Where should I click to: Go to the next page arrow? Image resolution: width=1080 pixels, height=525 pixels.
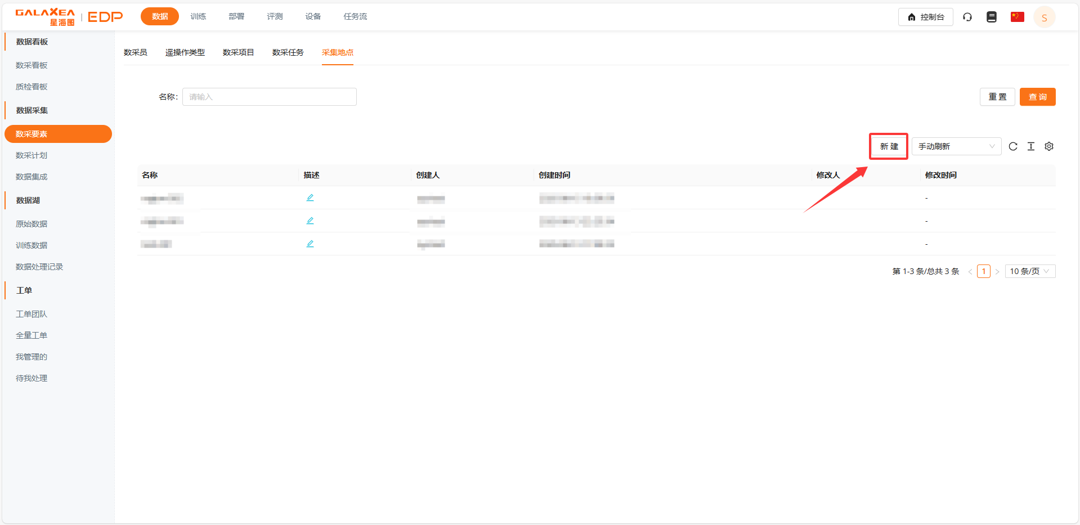coord(997,272)
